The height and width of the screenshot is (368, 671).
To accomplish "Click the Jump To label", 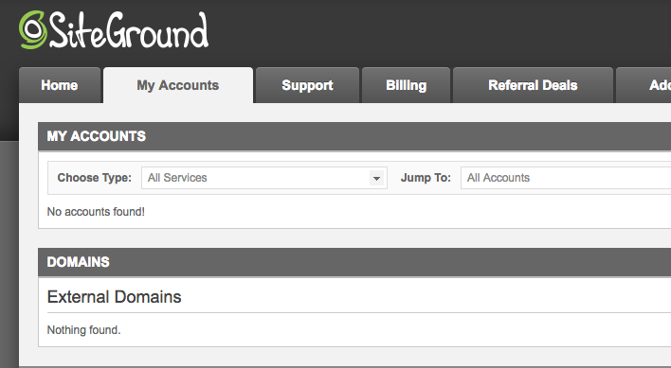I will [426, 178].
